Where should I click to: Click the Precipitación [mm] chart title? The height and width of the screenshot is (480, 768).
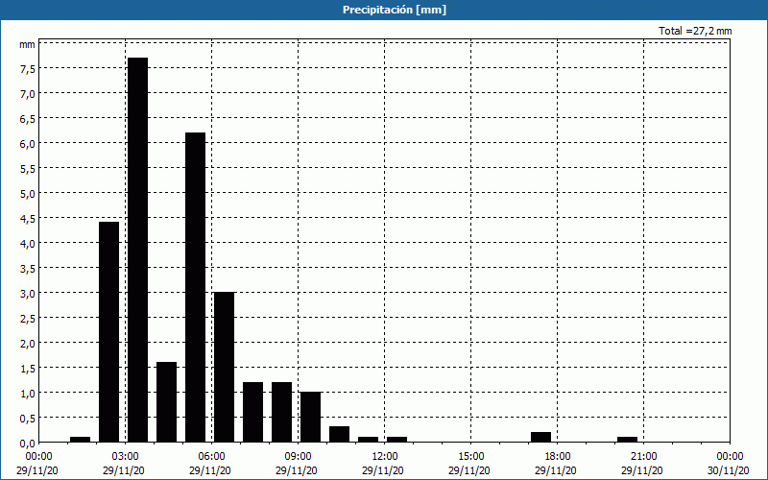(x=395, y=10)
